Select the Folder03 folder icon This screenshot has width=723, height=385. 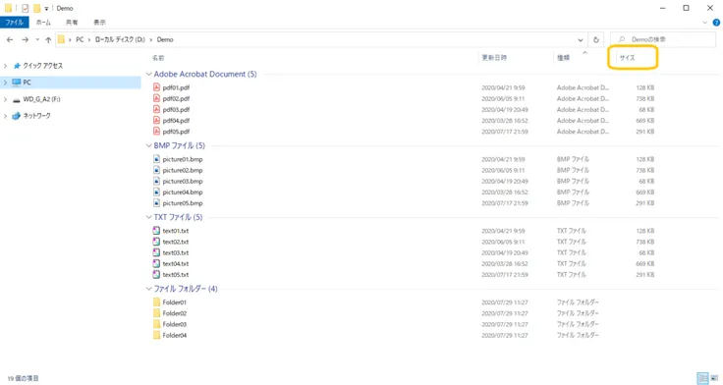point(156,325)
